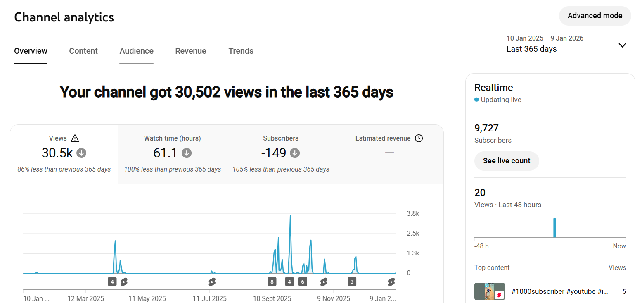The image size is (642, 303).
Task: Select the Trends tab
Action: click(241, 51)
